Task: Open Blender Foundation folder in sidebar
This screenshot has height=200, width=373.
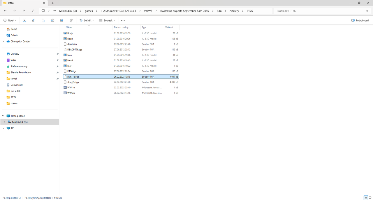Action: coord(21,72)
